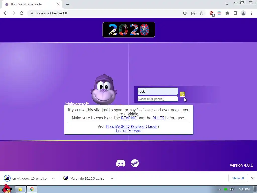Click the Version 4.0.1 text

[x=241, y=165]
